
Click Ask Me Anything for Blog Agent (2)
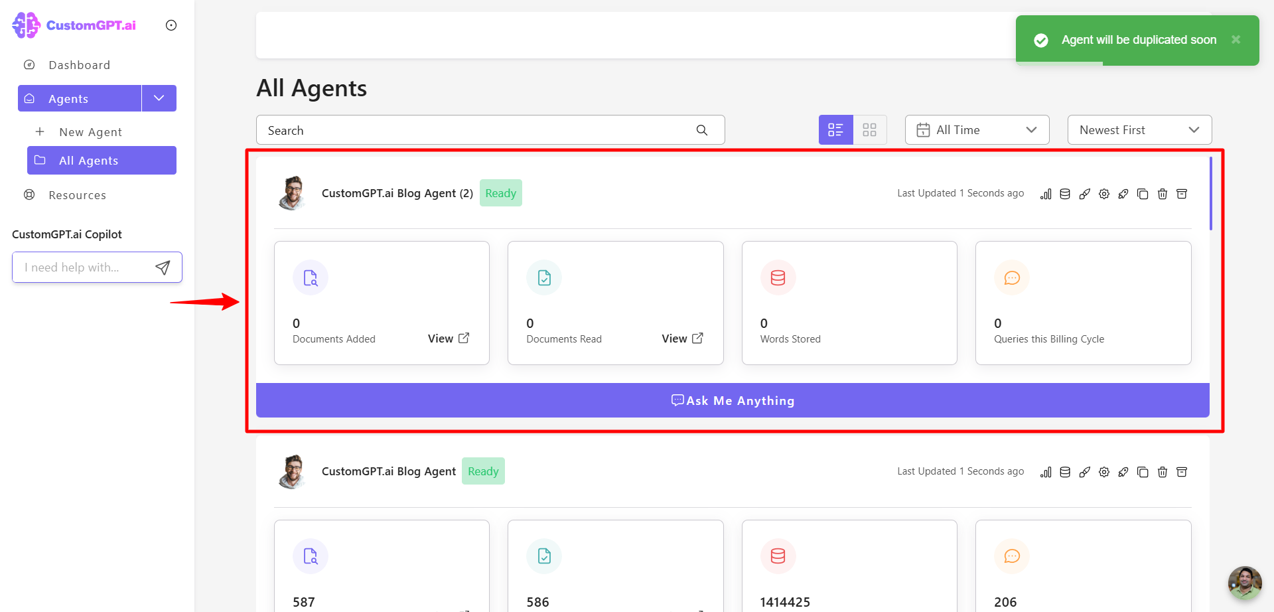[733, 400]
